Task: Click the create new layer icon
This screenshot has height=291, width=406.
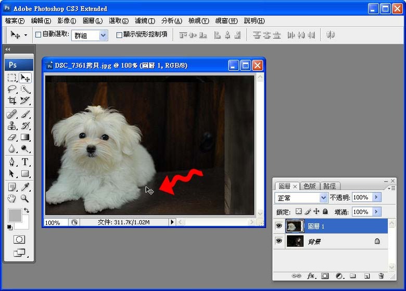Action: [367, 275]
